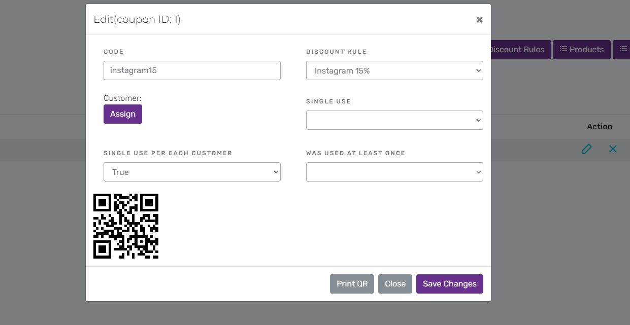630x325 pixels.
Task: Click the Action column header
Action: tap(600, 127)
